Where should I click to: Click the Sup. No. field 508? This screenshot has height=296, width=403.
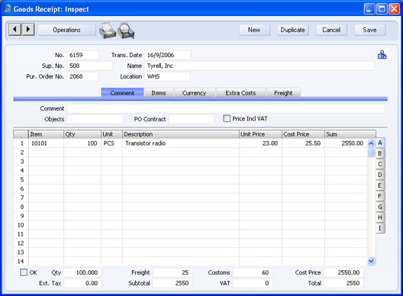click(x=90, y=66)
